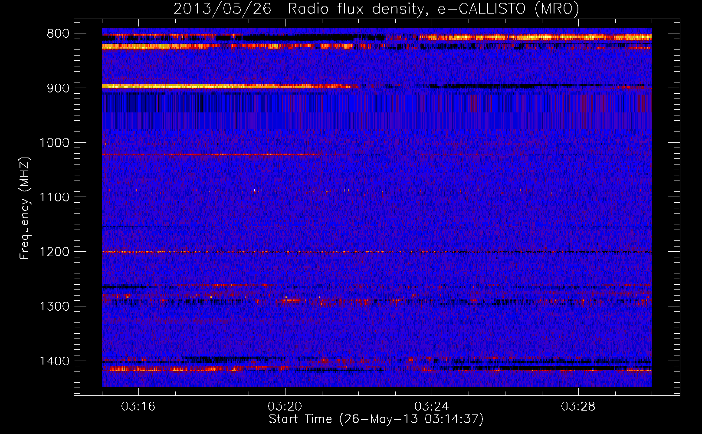Click the thin red line at 1200 MHz

pyautogui.click(x=377, y=252)
